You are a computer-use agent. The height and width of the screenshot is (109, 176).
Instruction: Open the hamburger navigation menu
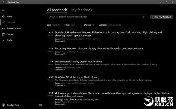coord(3,10)
